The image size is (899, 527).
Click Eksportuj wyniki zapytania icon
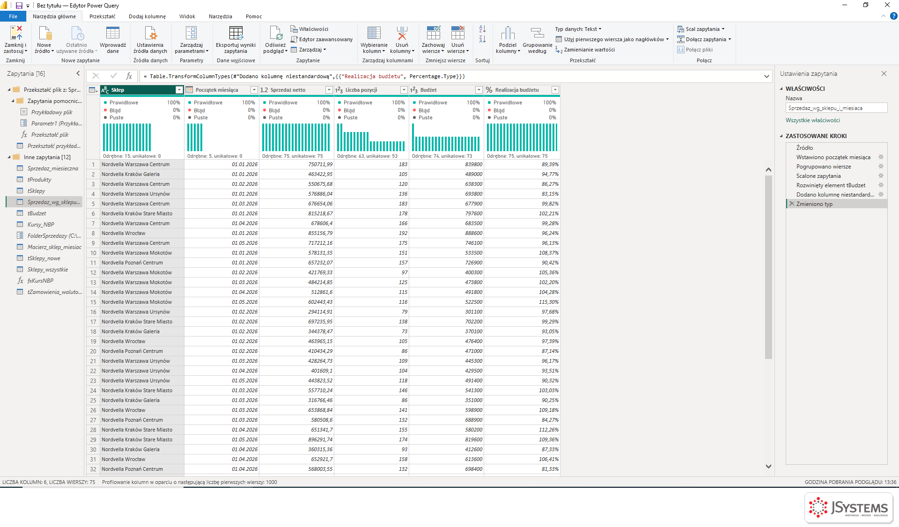point(236,33)
